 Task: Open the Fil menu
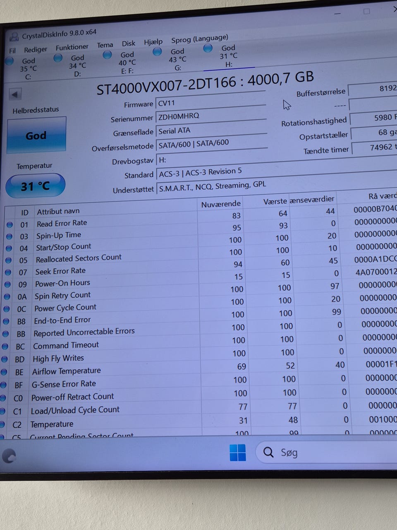click(12, 51)
